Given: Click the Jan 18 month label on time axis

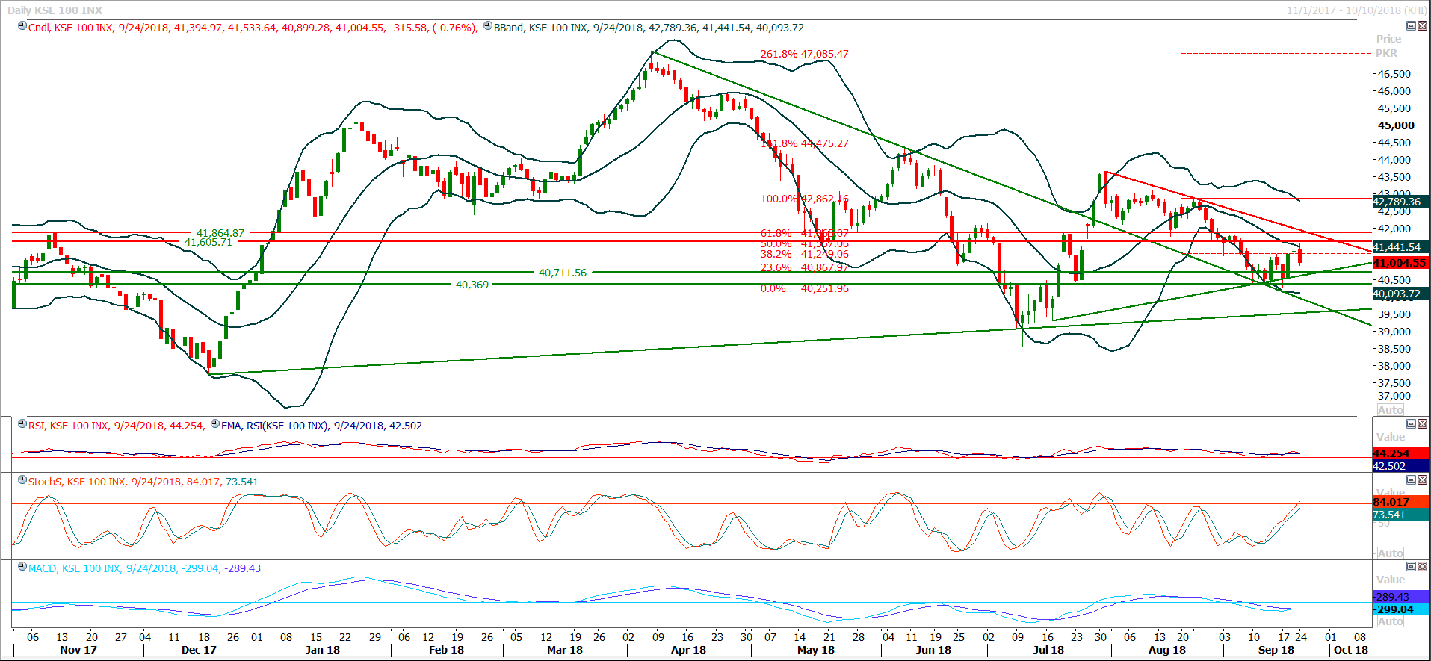Looking at the screenshot, I should tap(322, 650).
